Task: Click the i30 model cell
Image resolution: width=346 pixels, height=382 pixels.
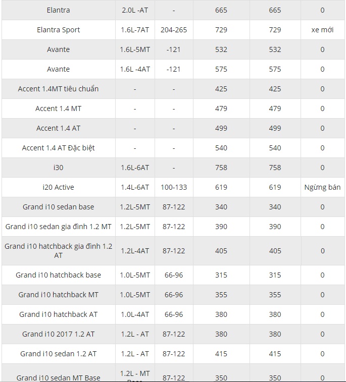Action: pos(59,168)
